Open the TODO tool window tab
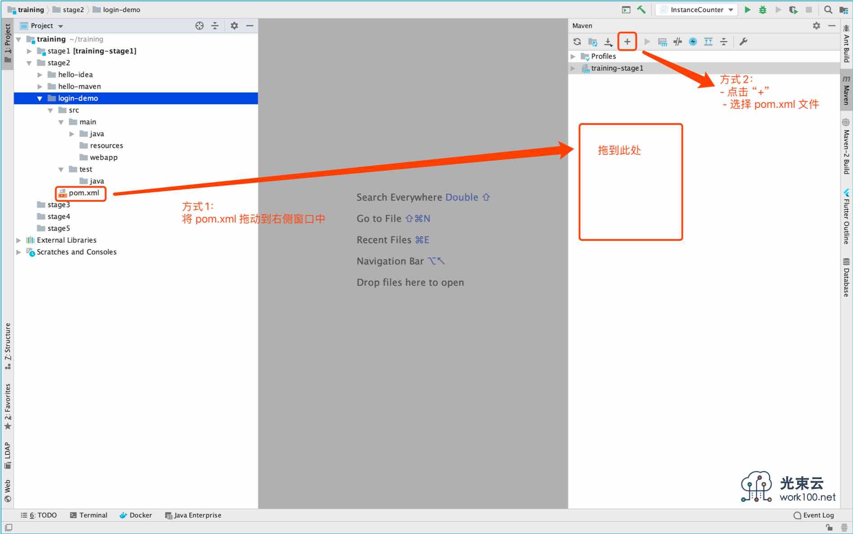853x534 pixels. pos(39,515)
